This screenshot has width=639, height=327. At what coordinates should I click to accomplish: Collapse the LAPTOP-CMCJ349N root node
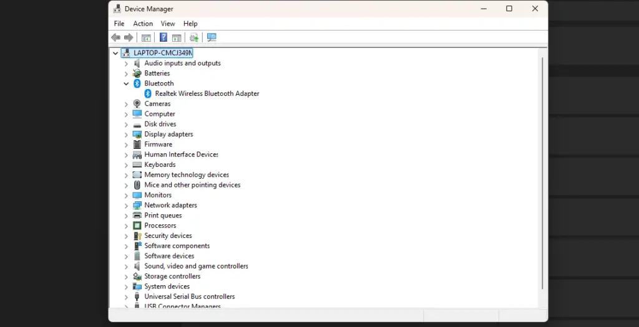click(115, 53)
